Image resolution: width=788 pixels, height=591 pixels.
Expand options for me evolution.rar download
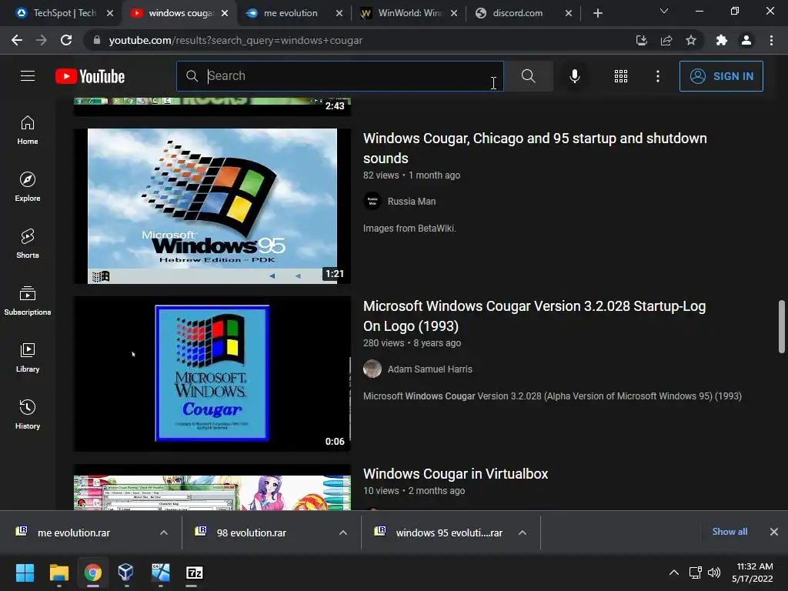tap(164, 533)
